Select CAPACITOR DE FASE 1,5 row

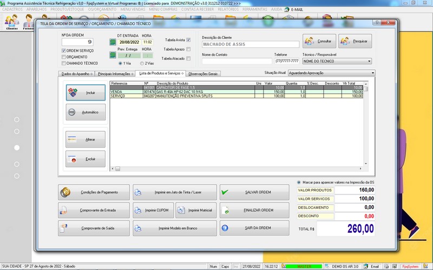pos(237,87)
